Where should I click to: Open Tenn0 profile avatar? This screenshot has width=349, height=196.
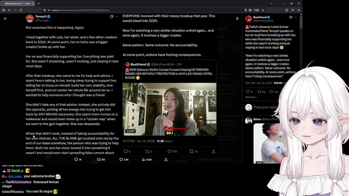click(x=30, y=18)
